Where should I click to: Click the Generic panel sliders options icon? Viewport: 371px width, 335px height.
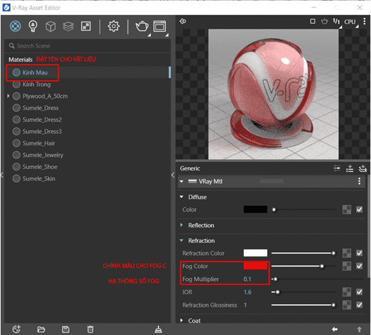(x=337, y=168)
